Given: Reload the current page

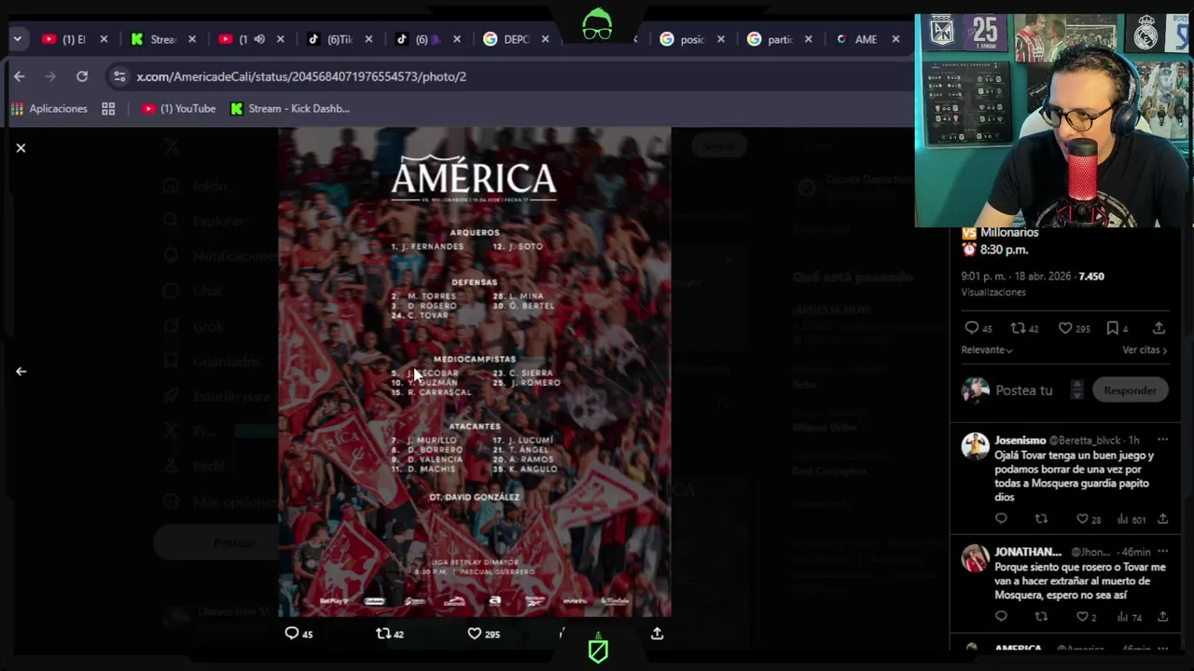Looking at the screenshot, I should (x=82, y=76).
